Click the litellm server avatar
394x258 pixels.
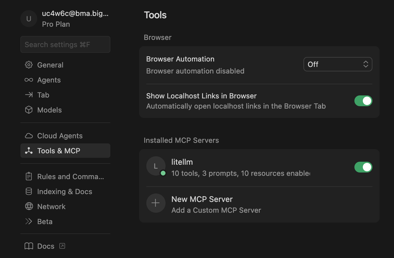(156, 166)
